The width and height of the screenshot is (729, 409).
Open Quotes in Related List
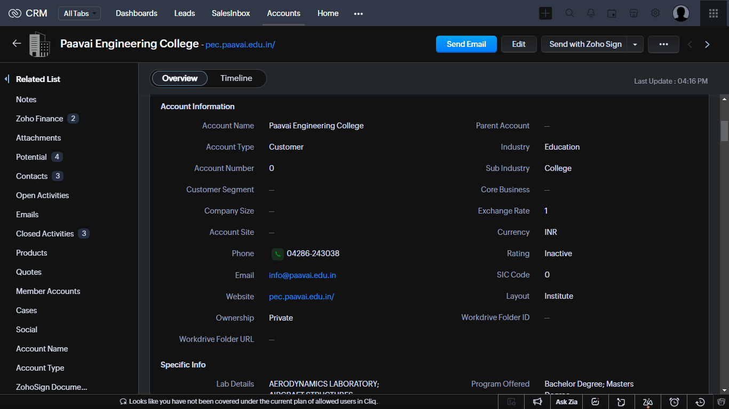point(29,272)
